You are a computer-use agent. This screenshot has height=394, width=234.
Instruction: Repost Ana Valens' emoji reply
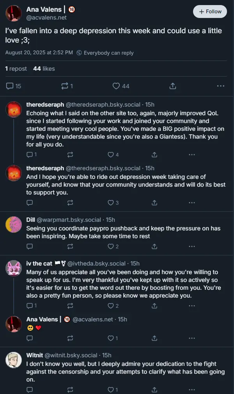70,338
